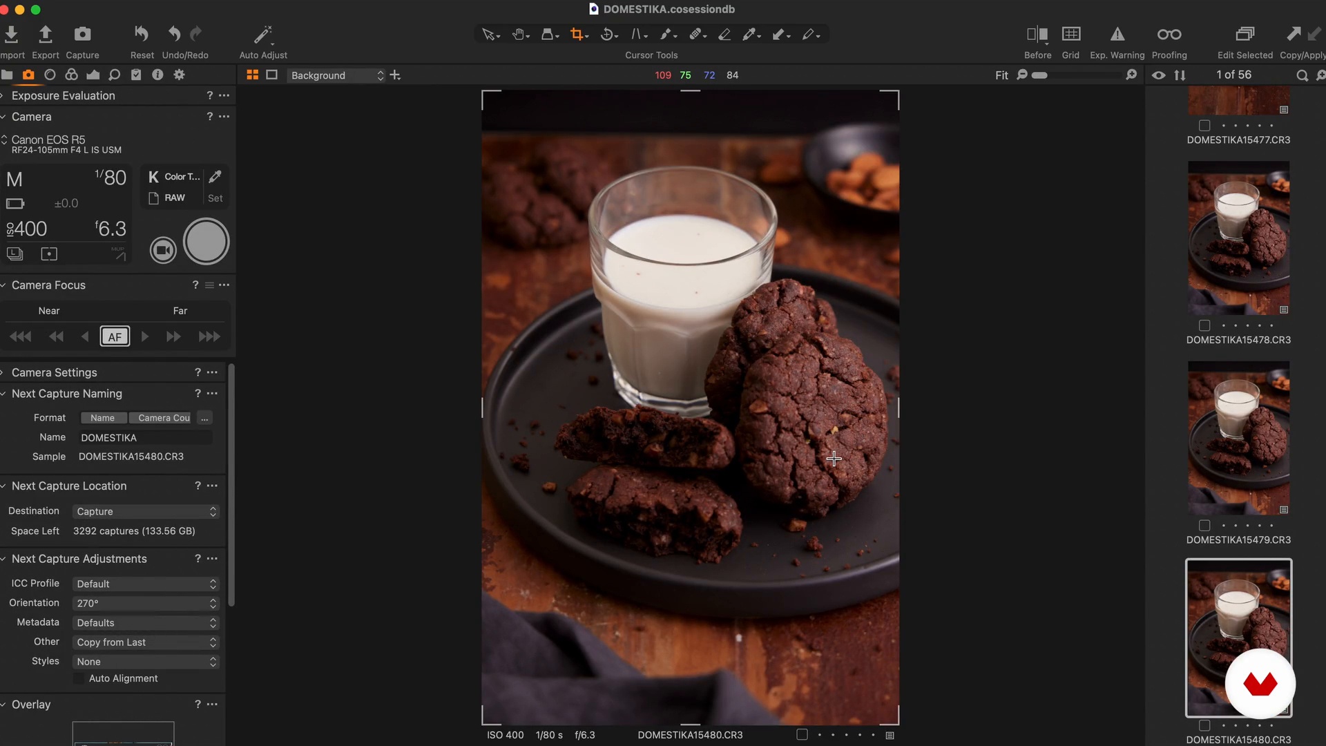The height and width of the screenshot is (746, 1326).
Task: Click viewer zoom-in magnifier
Action: [x=1131, y=75]
